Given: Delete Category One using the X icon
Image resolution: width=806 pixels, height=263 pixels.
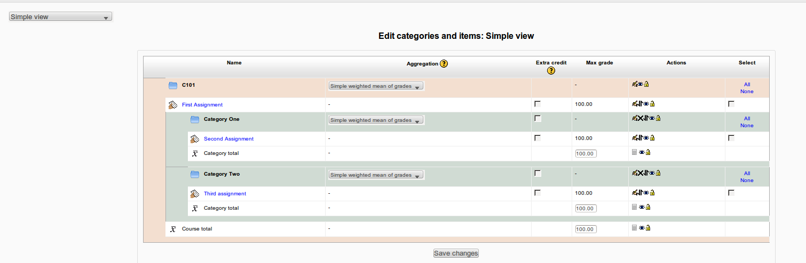Looking at the screenshot, I should click(639, 118).
